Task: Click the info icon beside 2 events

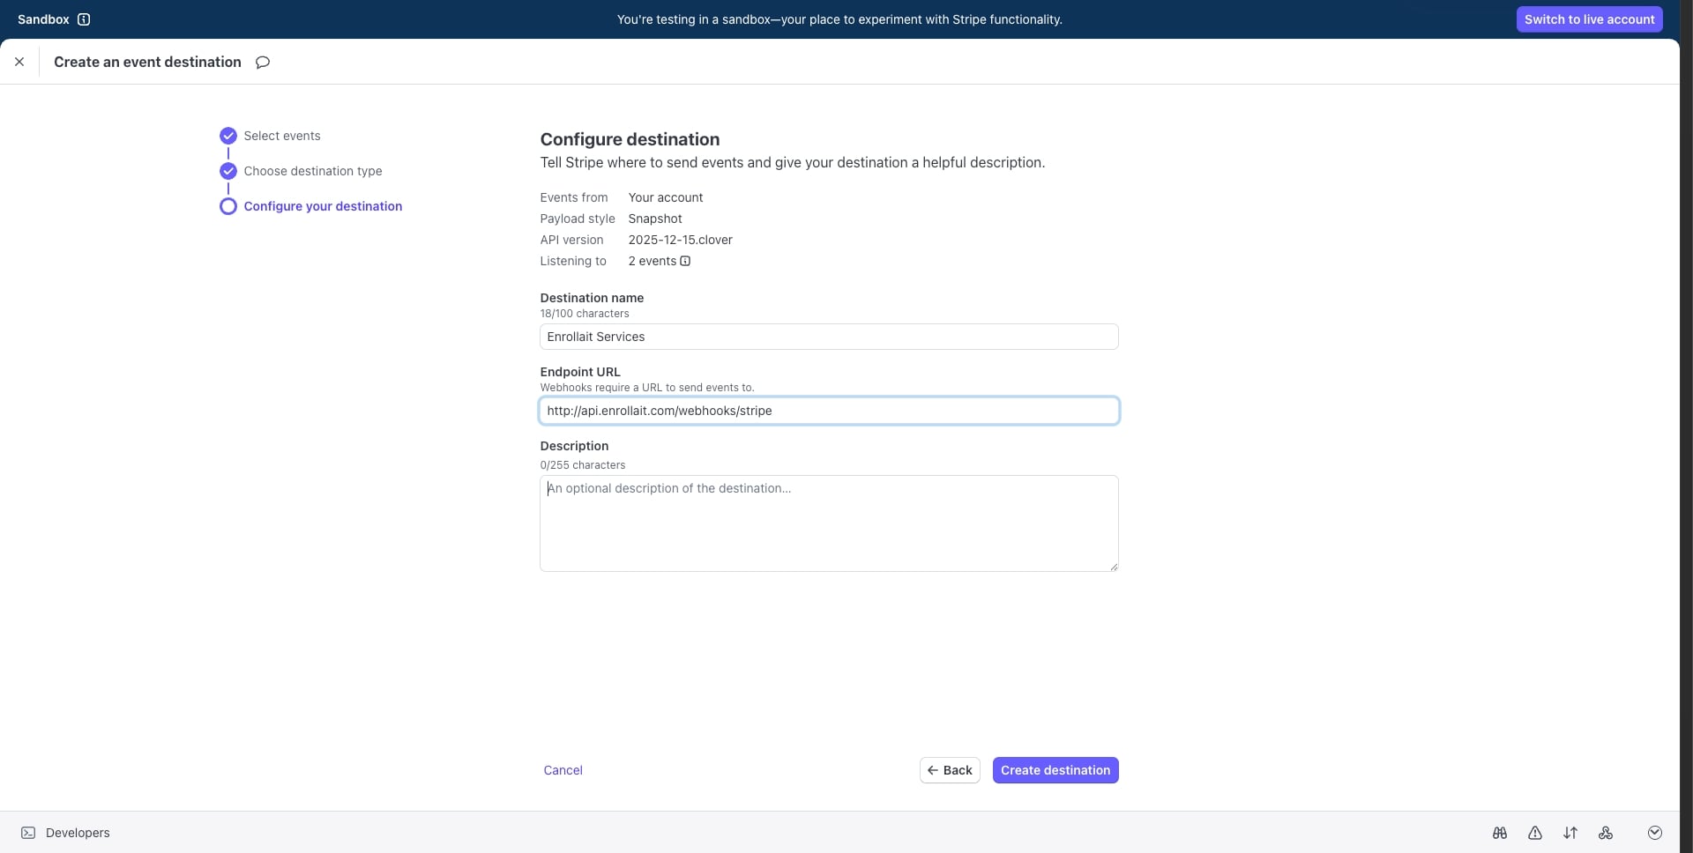Action: (x=685, y=261)
